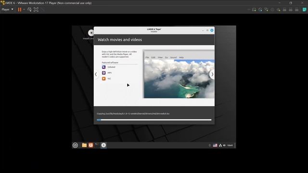This screenshot has height=173, width=308.
Task: Open the network tray icon in Mint panel
Action: point(220,145)
